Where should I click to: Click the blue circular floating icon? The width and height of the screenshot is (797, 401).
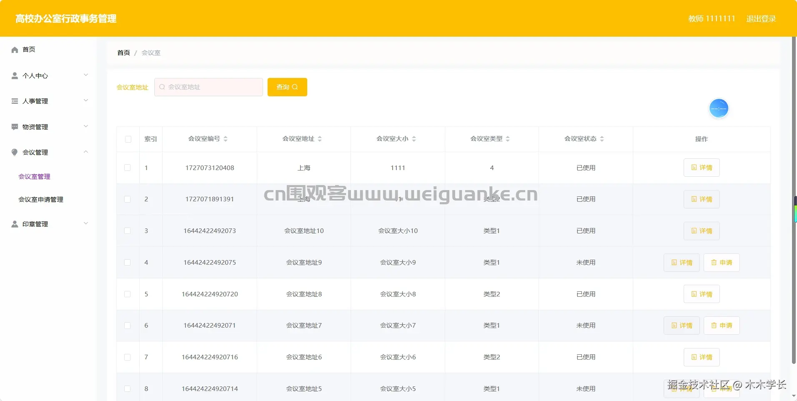click(x=719, y=108)
